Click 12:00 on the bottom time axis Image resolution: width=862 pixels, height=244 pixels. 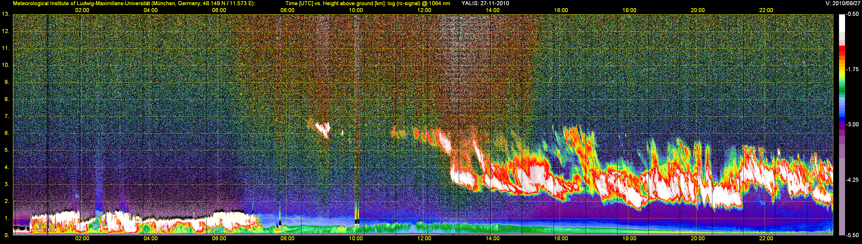(x=424, y=239)
